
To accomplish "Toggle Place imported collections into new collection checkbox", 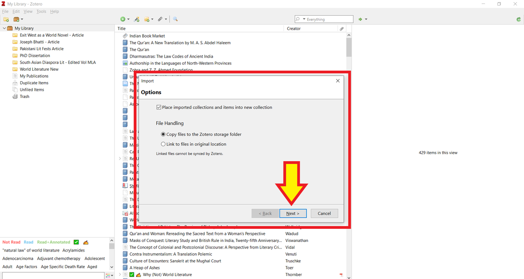I will 159,107.
